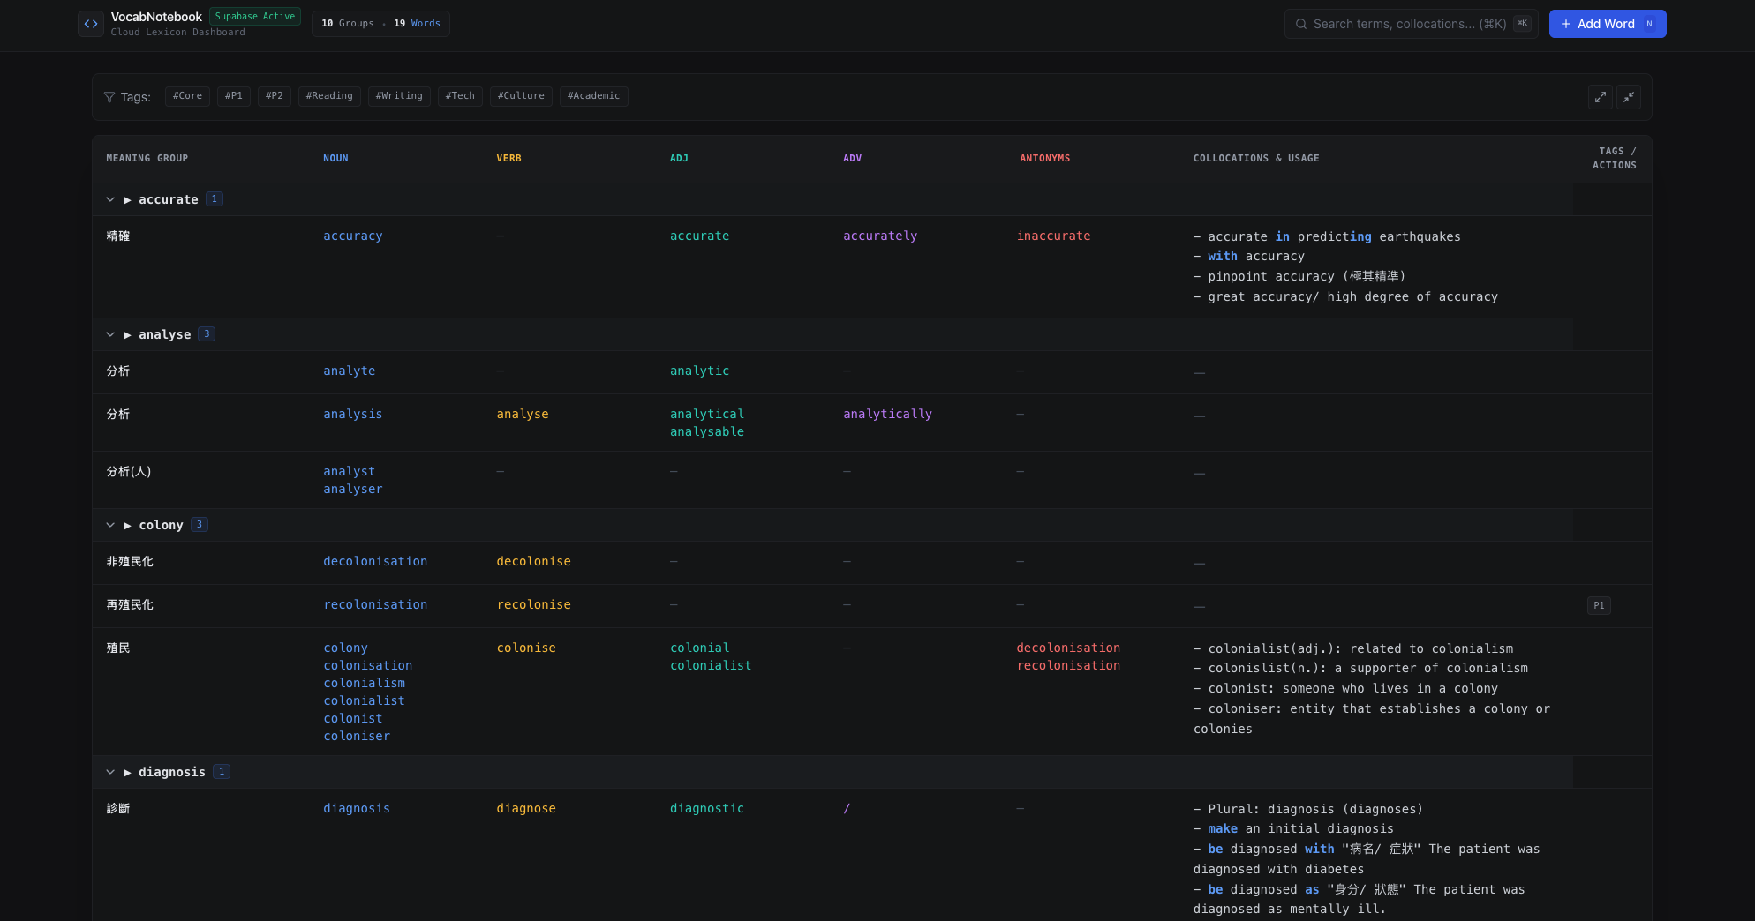Select the #Academic tag chip

(x=594, y=96)
